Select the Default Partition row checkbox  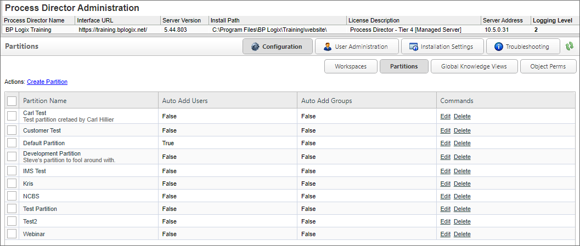pos(12,143)
